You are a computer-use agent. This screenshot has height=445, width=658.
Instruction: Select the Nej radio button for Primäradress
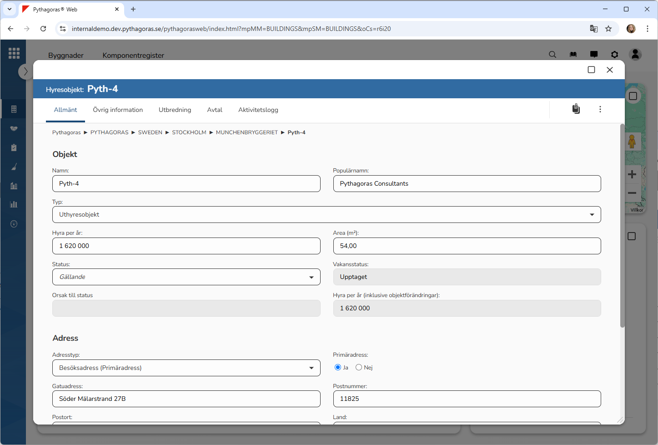[359, 367]
